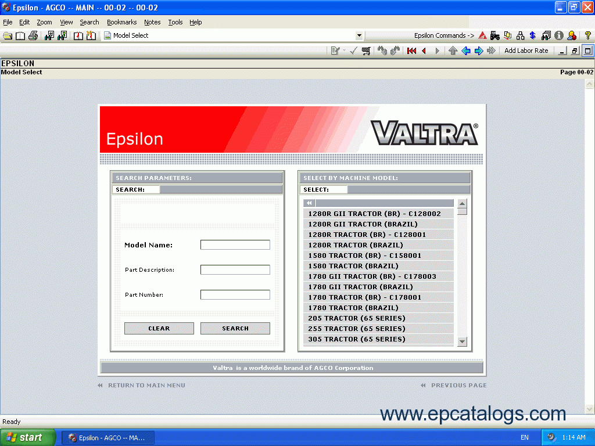
Task: Select 1280R GII TRACTOR (BR) - C128002
Action: (x=378, y=214)
